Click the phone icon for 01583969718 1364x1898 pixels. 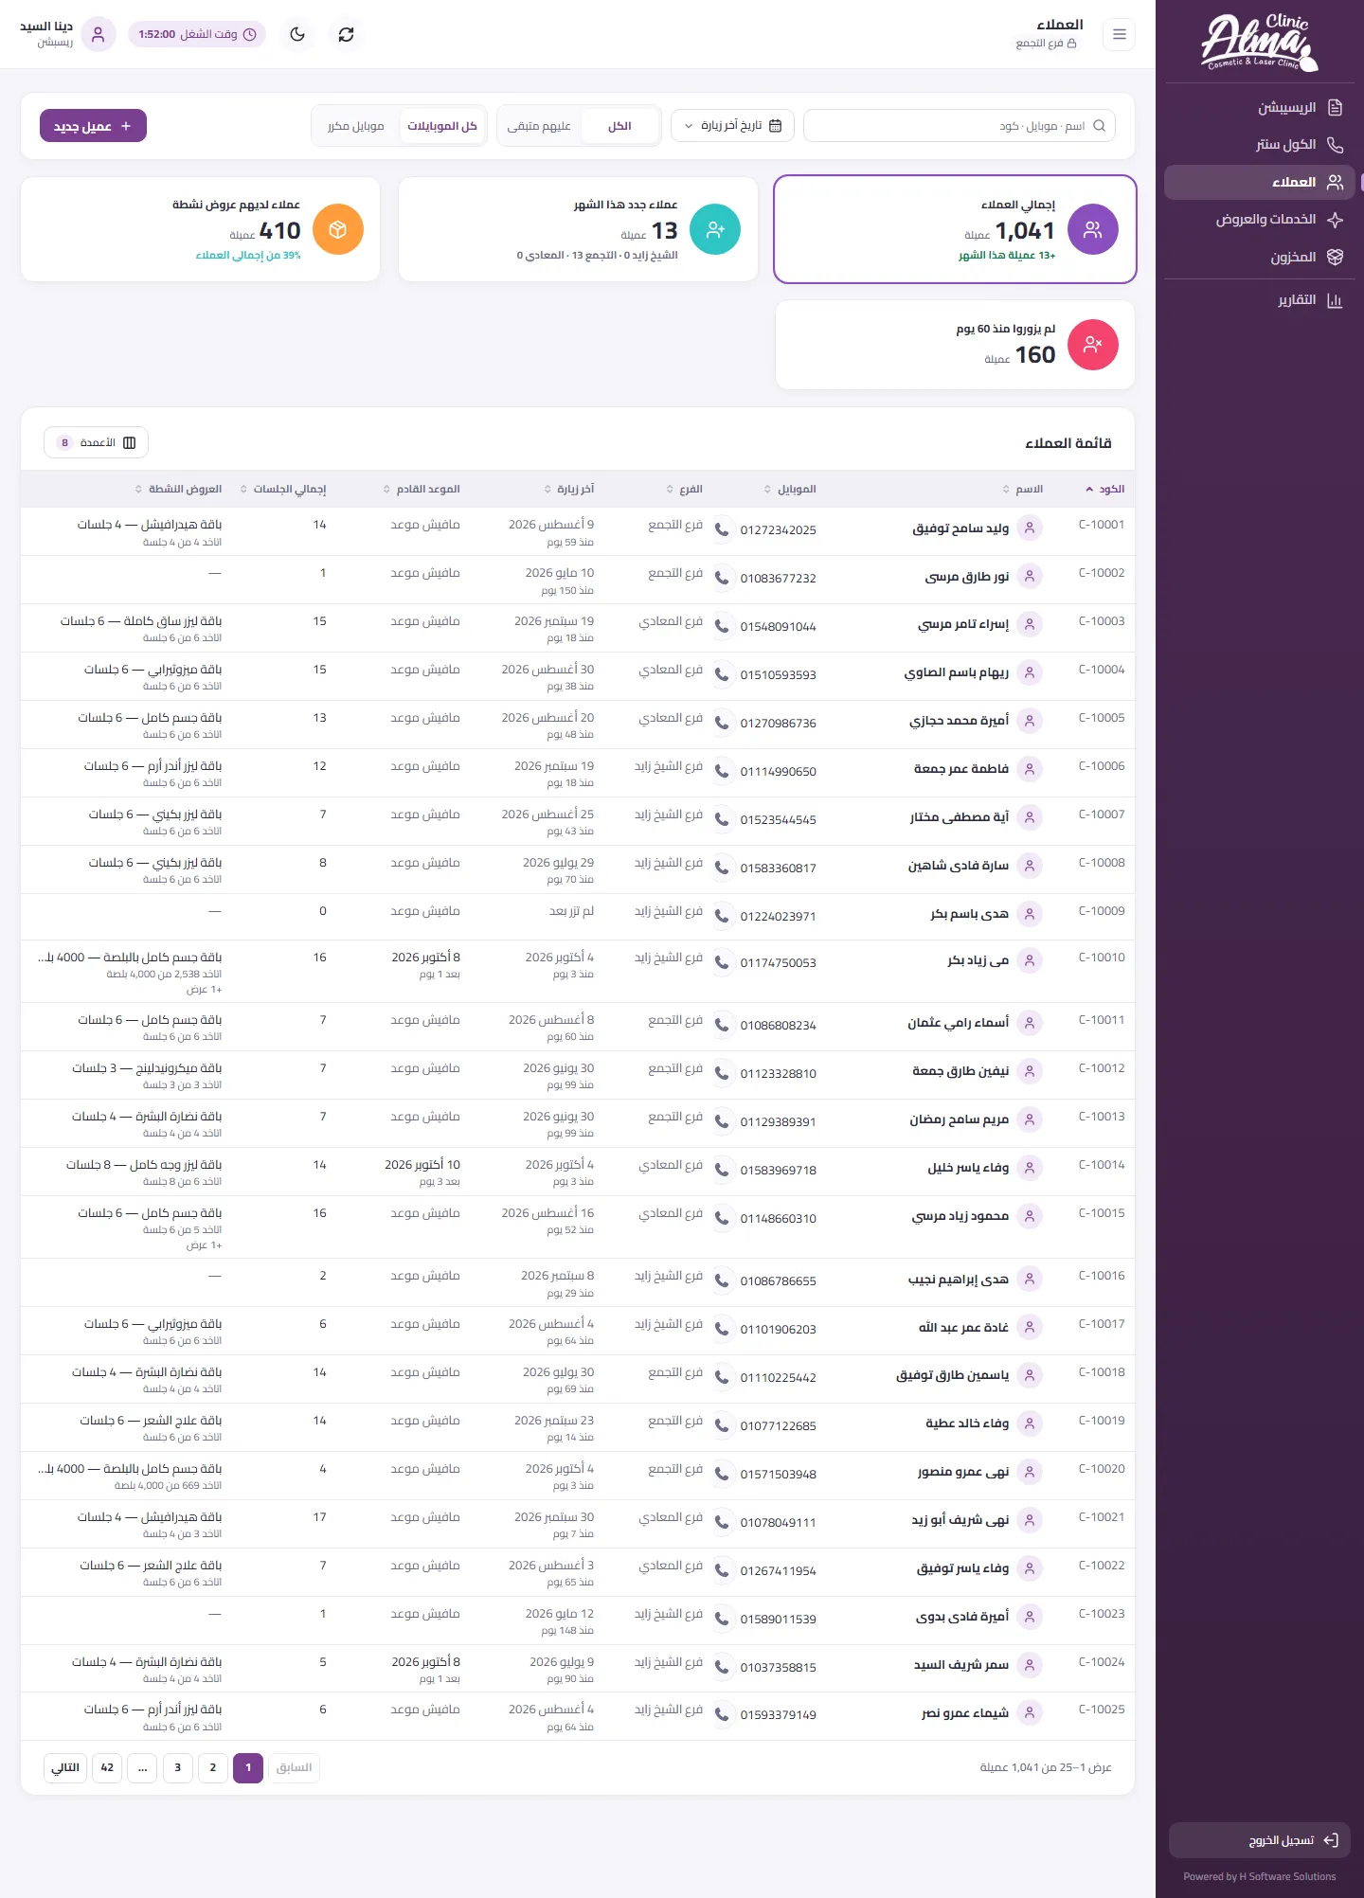[722, 1170]
